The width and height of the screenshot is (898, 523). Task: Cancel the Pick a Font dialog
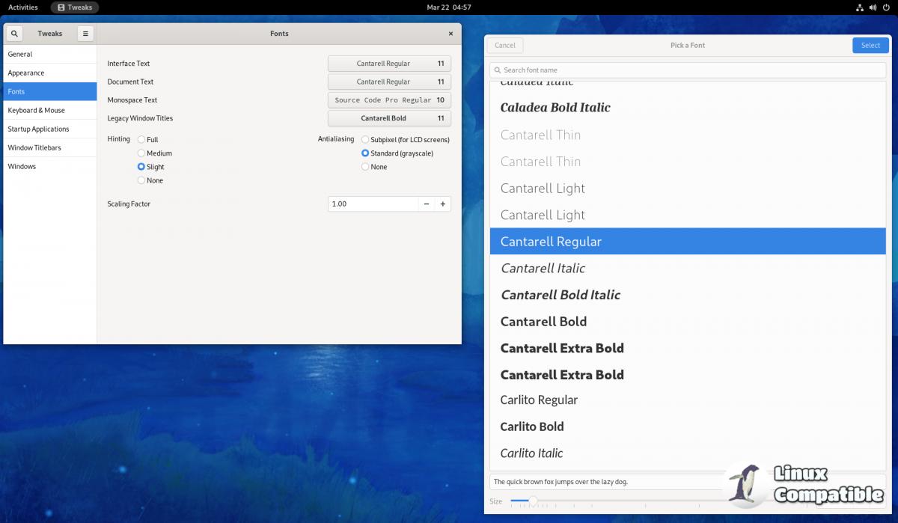click(505, 46)
